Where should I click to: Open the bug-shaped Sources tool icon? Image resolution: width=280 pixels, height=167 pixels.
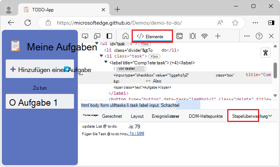pyautogui.click(x=192, y=36)
